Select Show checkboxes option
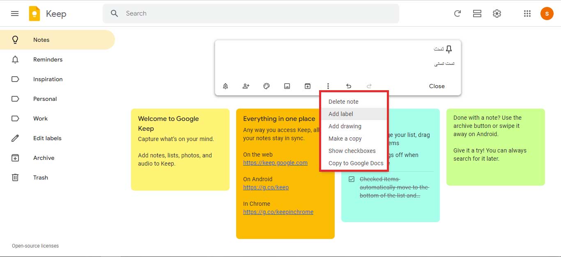The width and height of the screenshot is (561, 257). click(353, 151)
